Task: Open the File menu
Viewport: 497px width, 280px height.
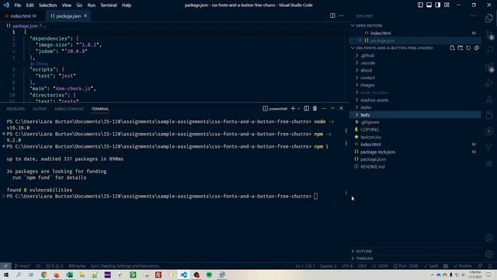Action: (18, 5)
